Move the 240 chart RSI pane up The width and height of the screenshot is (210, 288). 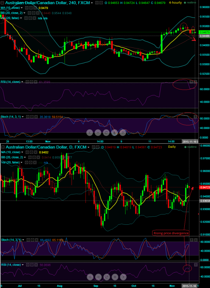coord(192,82)
